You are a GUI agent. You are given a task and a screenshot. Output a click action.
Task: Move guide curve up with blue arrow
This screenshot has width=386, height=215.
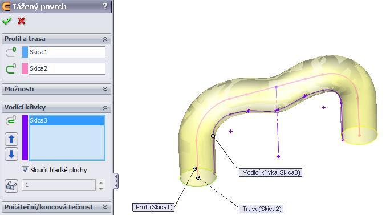11,139
